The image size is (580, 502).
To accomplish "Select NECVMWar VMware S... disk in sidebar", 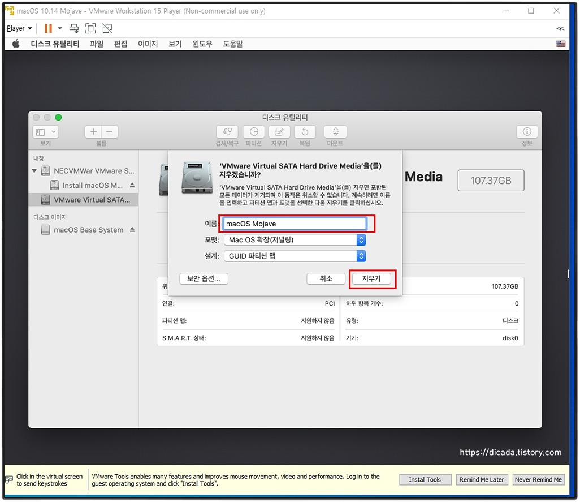I will (84, 171).
